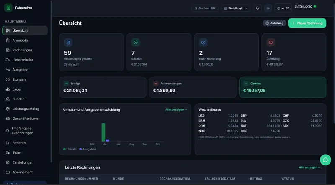Viewport: 335px width, 185px height.
Task: Open the notifications bell
Action: [257, 8]
